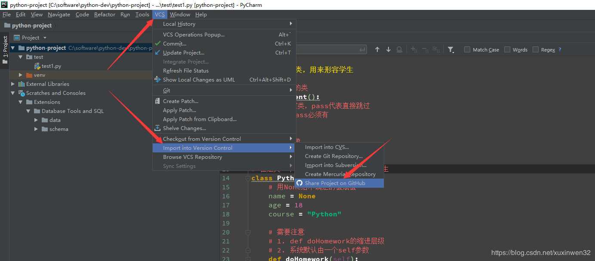The height and width of the screenshot is (261, 595).
Task: Select test1.py in project tree
Action: coord(51,66)
